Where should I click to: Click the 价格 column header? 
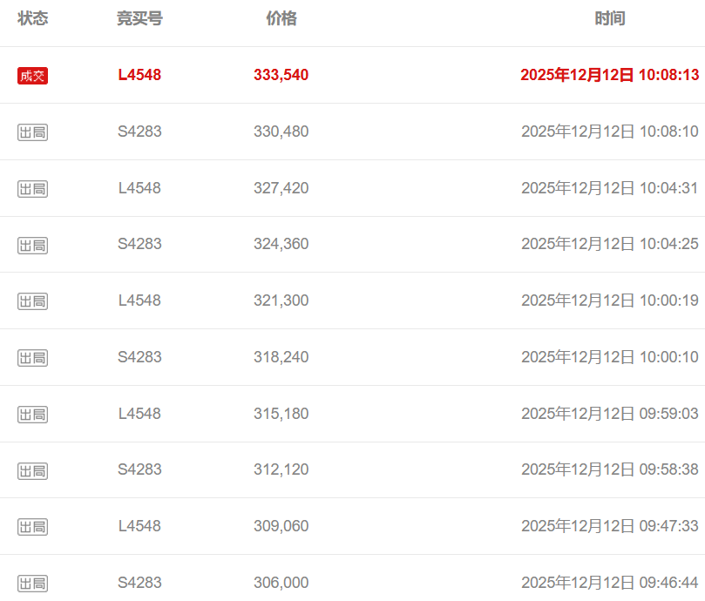point(281,18)
